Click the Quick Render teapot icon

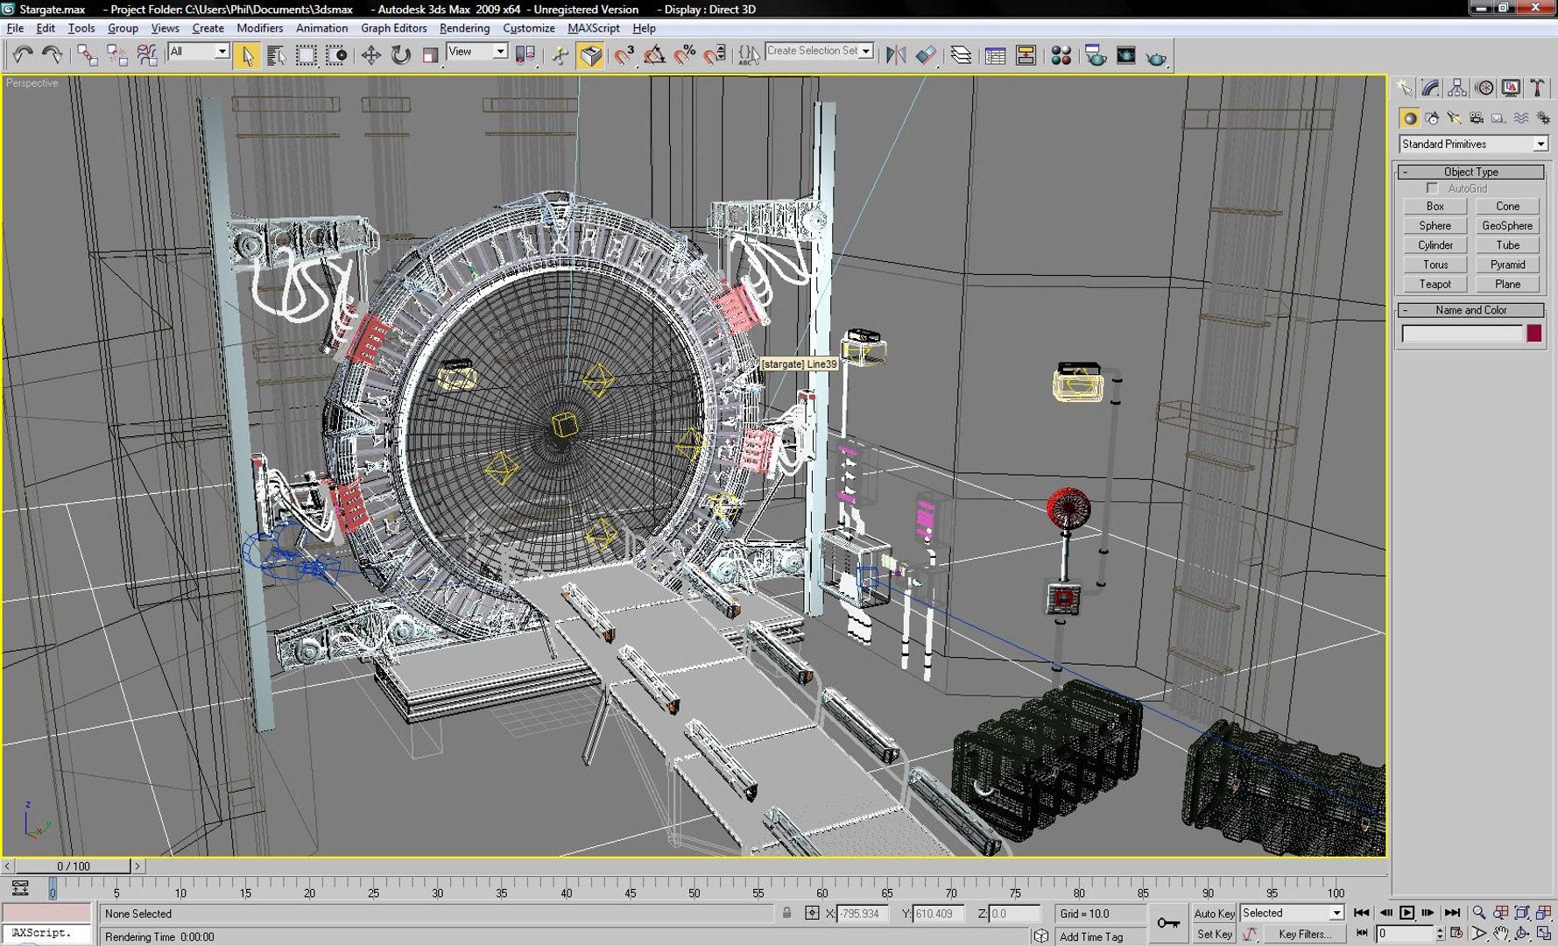coord(1156,57)
